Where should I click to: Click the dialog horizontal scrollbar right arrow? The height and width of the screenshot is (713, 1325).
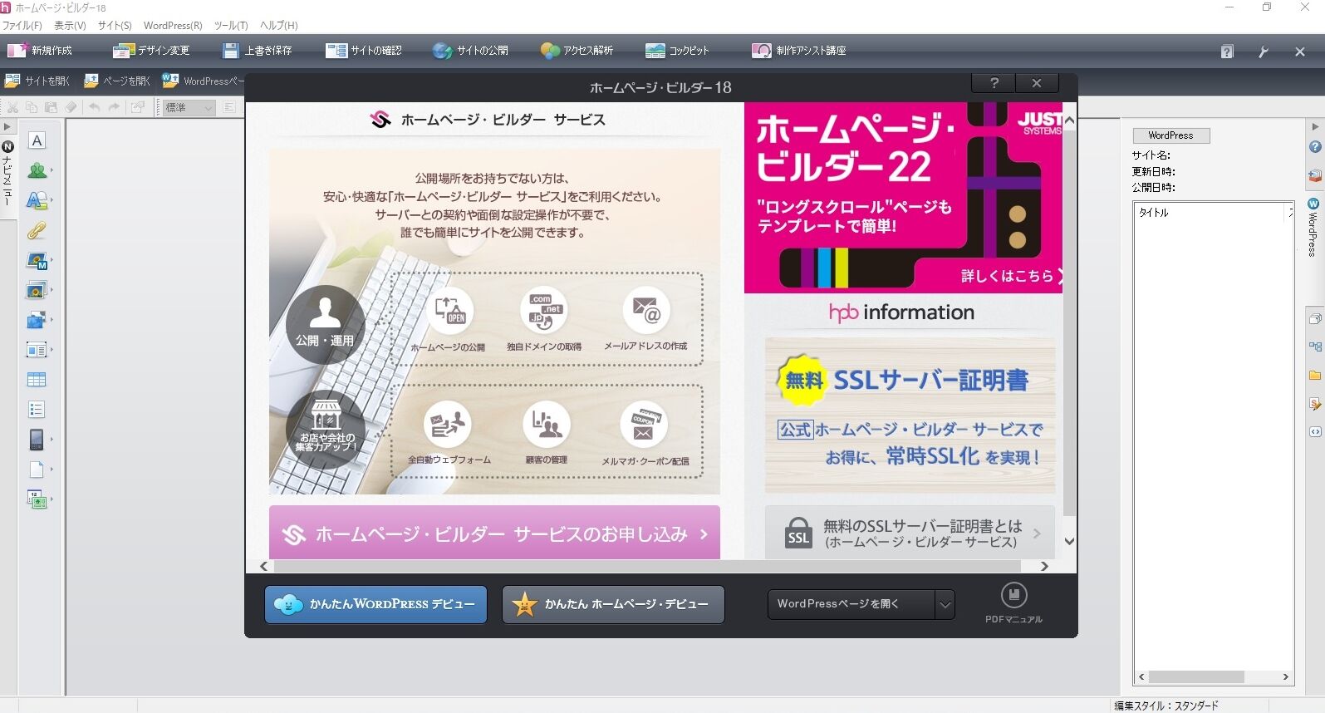pos(1044,567)
